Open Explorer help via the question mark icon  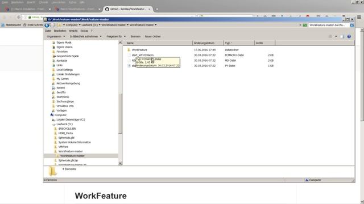click(349, 36)
